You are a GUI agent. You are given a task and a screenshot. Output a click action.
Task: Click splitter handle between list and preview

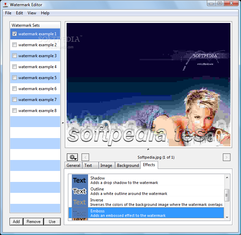coord(63,123)
